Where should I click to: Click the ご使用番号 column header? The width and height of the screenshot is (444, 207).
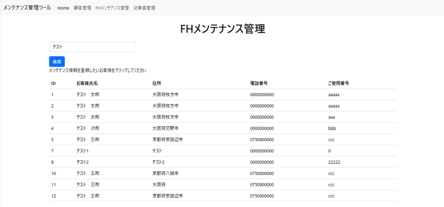pos(339,83)
